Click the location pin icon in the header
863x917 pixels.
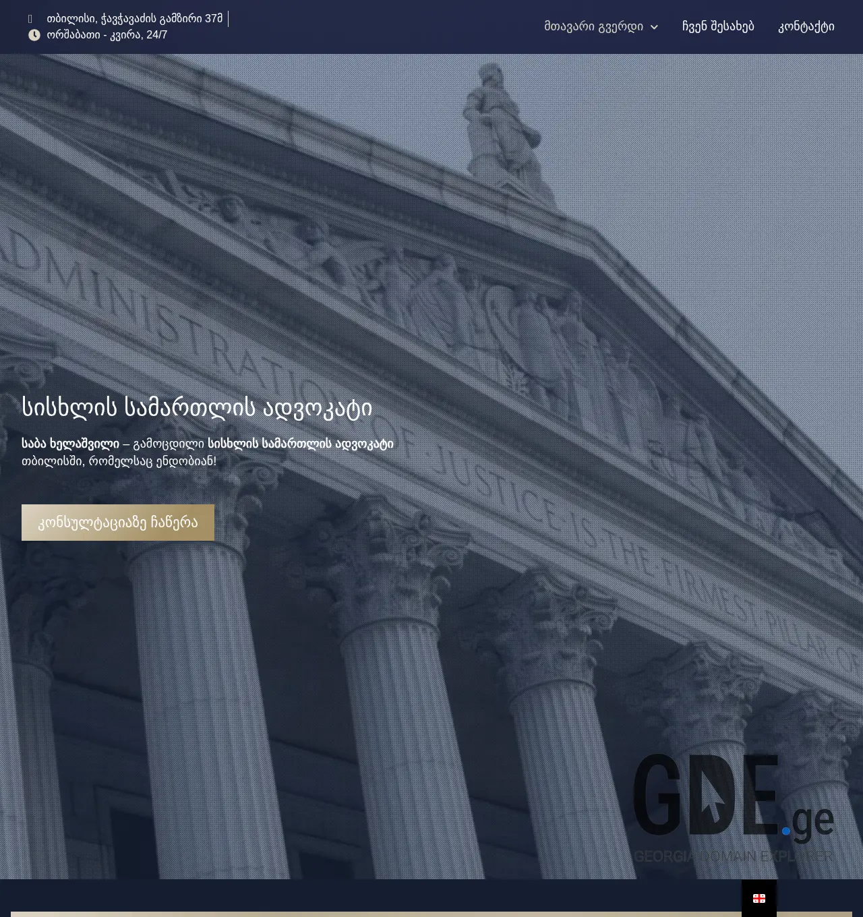(30, 19)
